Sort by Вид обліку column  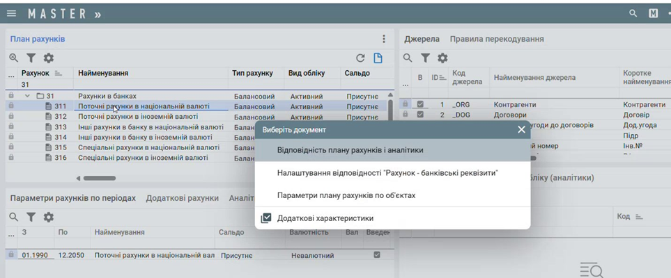[x=307, y=74]
